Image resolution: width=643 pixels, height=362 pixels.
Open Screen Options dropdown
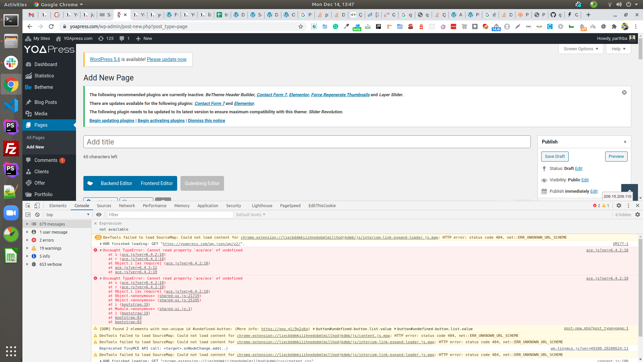(581, 49)
